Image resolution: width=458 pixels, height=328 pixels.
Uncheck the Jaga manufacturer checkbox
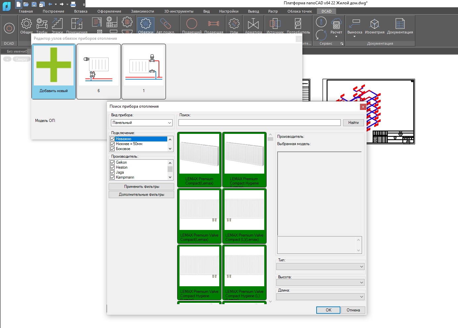pyautogui.click(x=112, y=173)
